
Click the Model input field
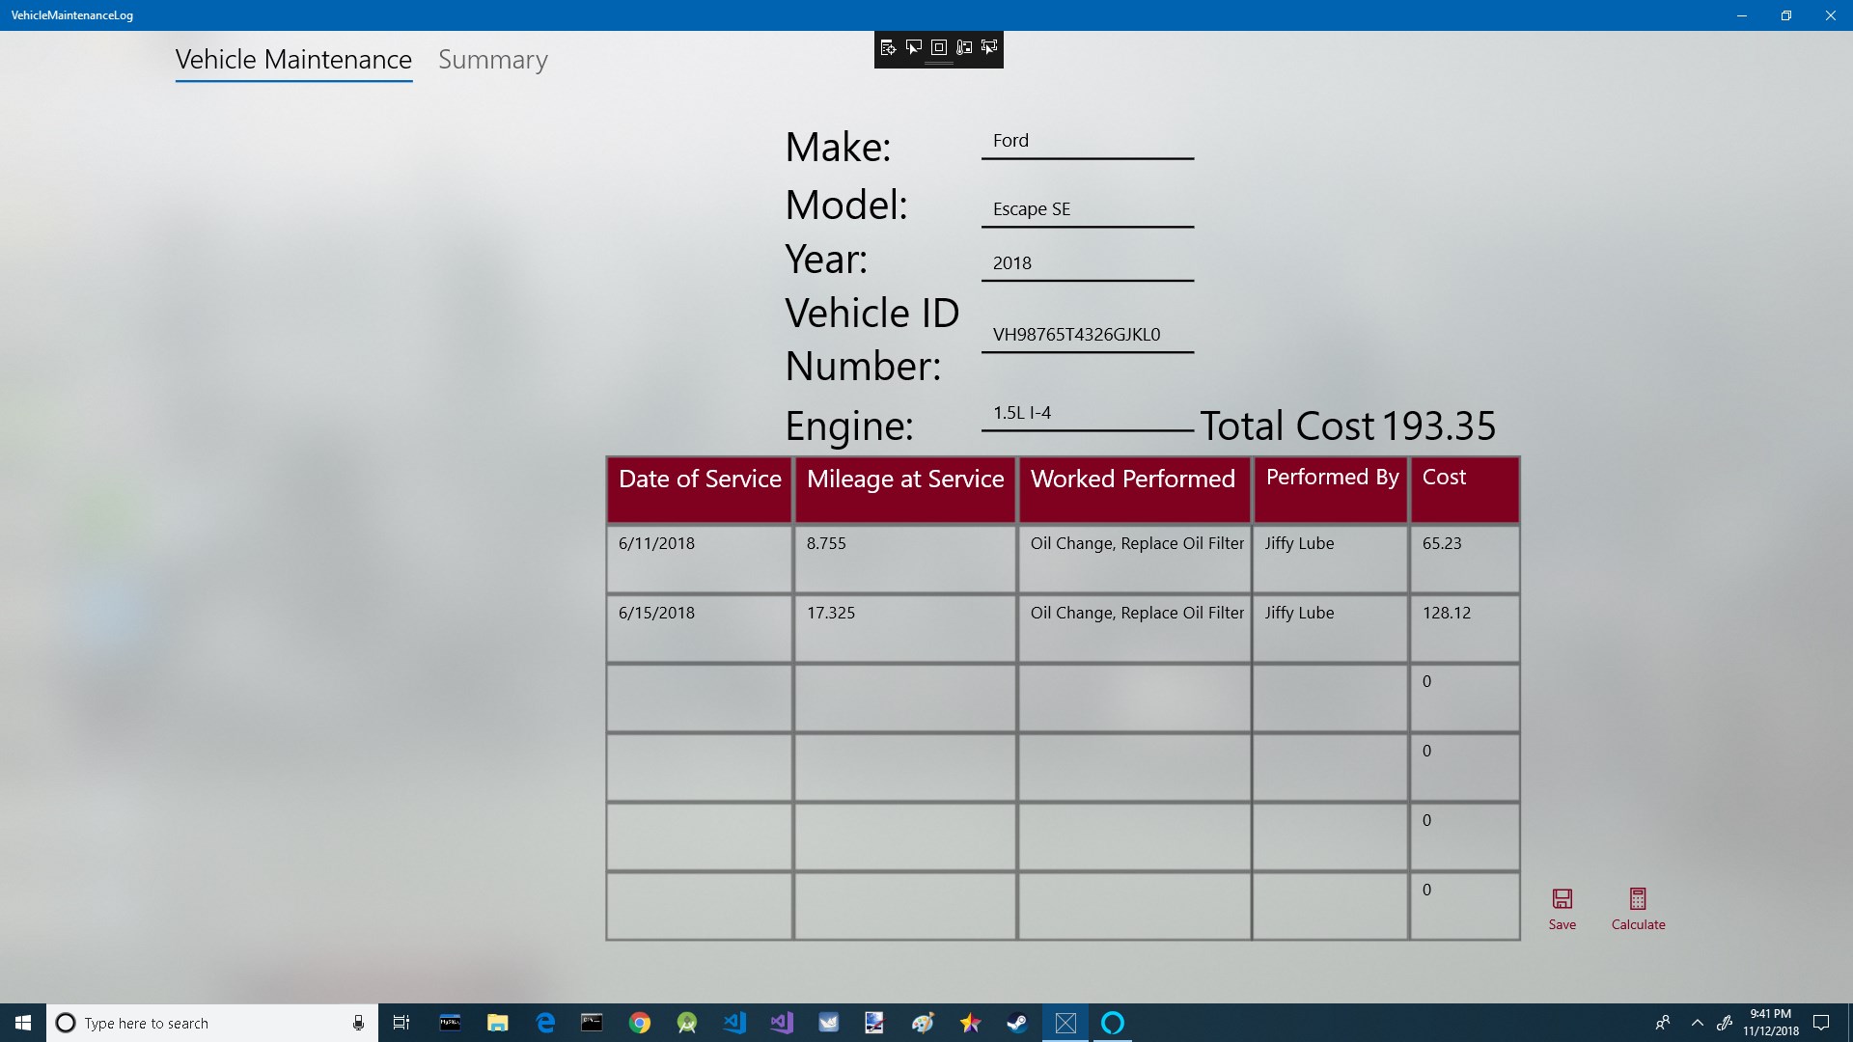pos(1087,207)
